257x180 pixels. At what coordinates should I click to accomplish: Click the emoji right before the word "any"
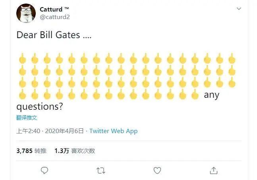(195, 95)
